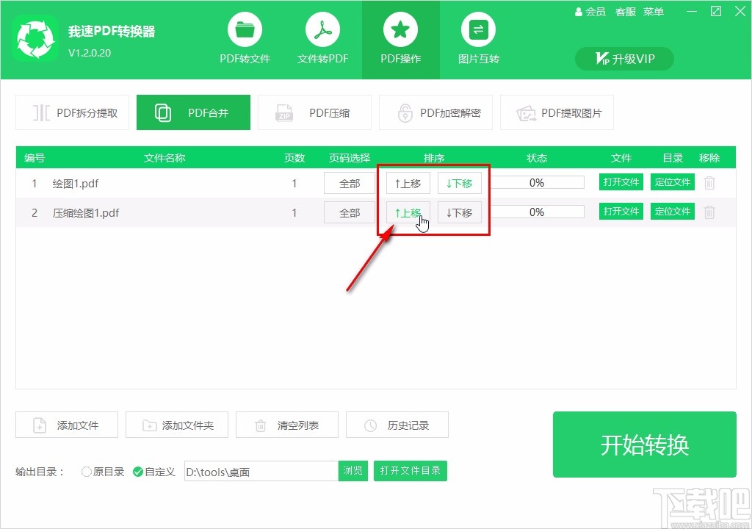
Task: Open the PDF转文件 conversion module
Action: pos(245,38)
